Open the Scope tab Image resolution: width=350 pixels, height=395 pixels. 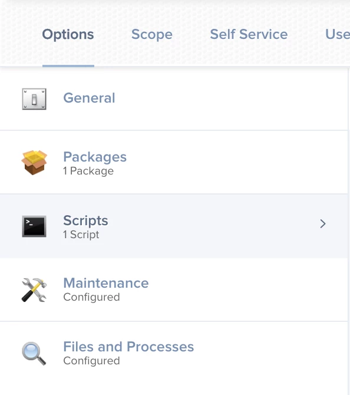tap(152, 34)
